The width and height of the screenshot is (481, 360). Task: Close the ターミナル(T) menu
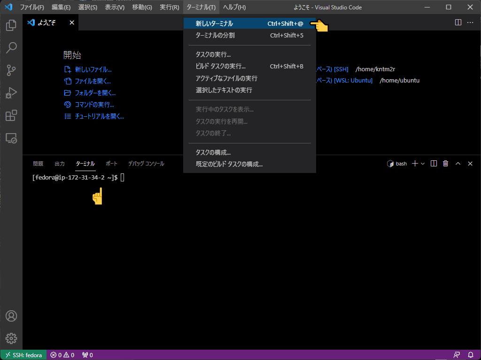[x=201, y=7]
